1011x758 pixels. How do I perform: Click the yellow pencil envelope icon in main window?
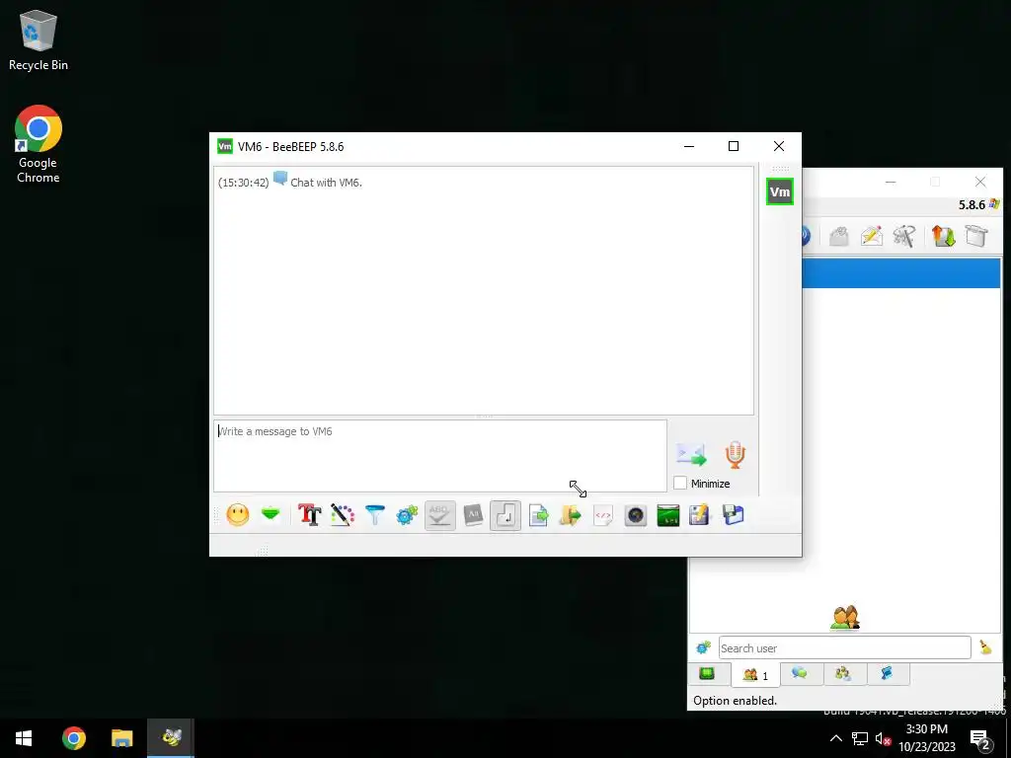click(x=872, y=236)
